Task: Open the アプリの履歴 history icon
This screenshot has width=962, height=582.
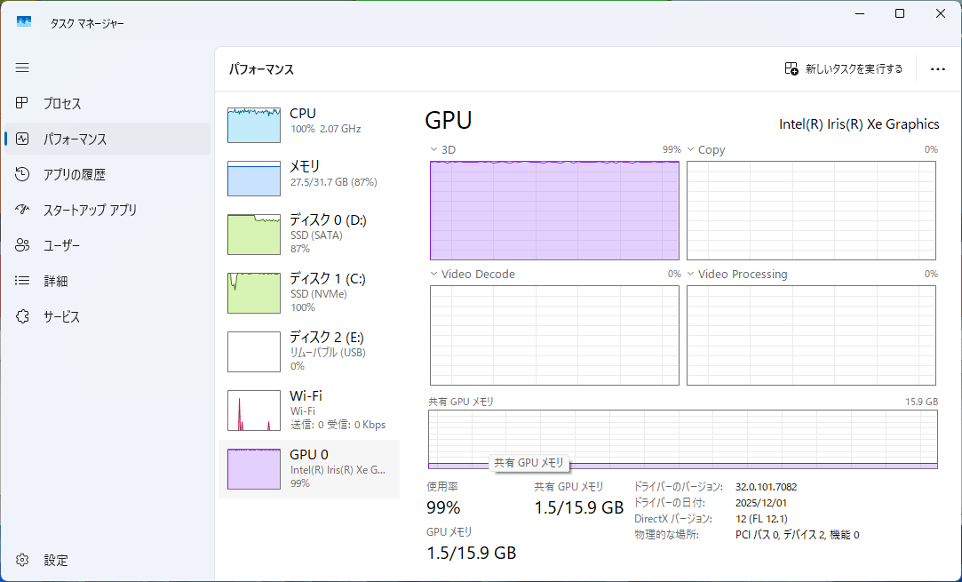Action: point(23,174)
